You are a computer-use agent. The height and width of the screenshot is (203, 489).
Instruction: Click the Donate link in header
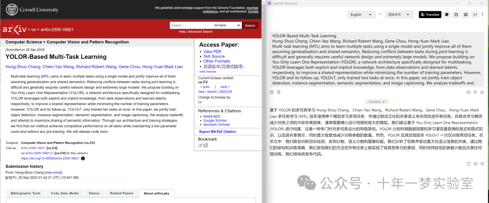pos(253,12)
